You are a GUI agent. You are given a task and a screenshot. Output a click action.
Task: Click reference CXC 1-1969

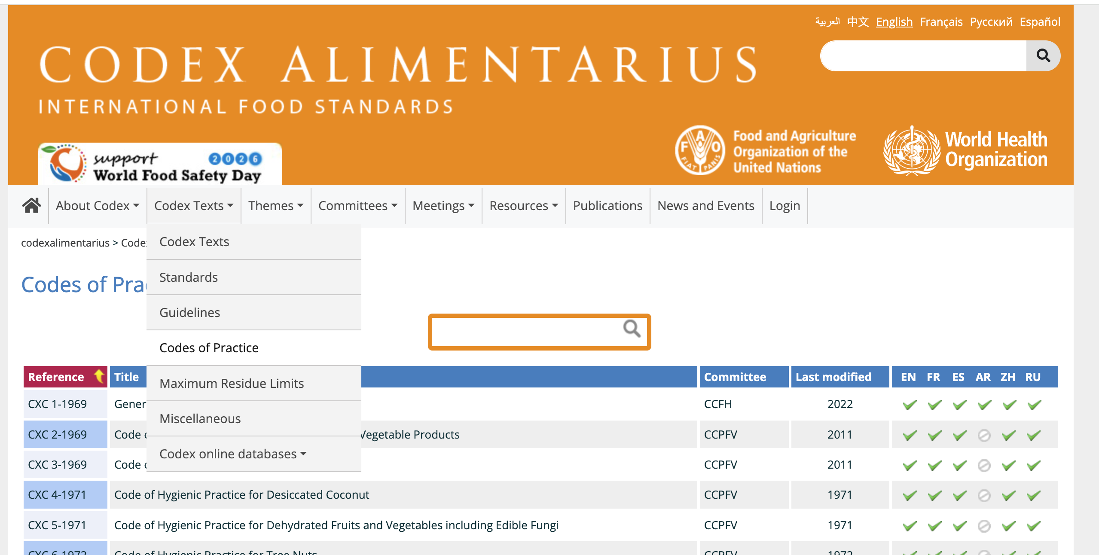[57, 404]
